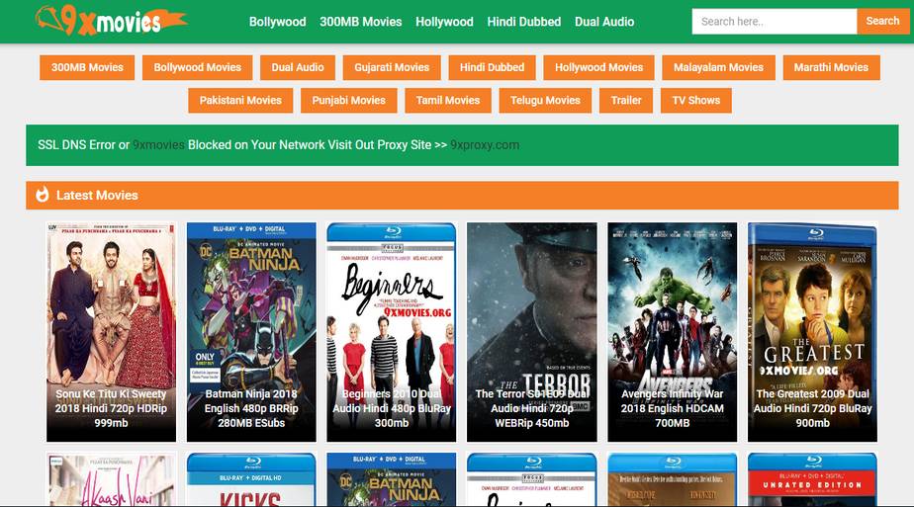
Task: Open Malayalam Movies category
Action: (719, 67)
